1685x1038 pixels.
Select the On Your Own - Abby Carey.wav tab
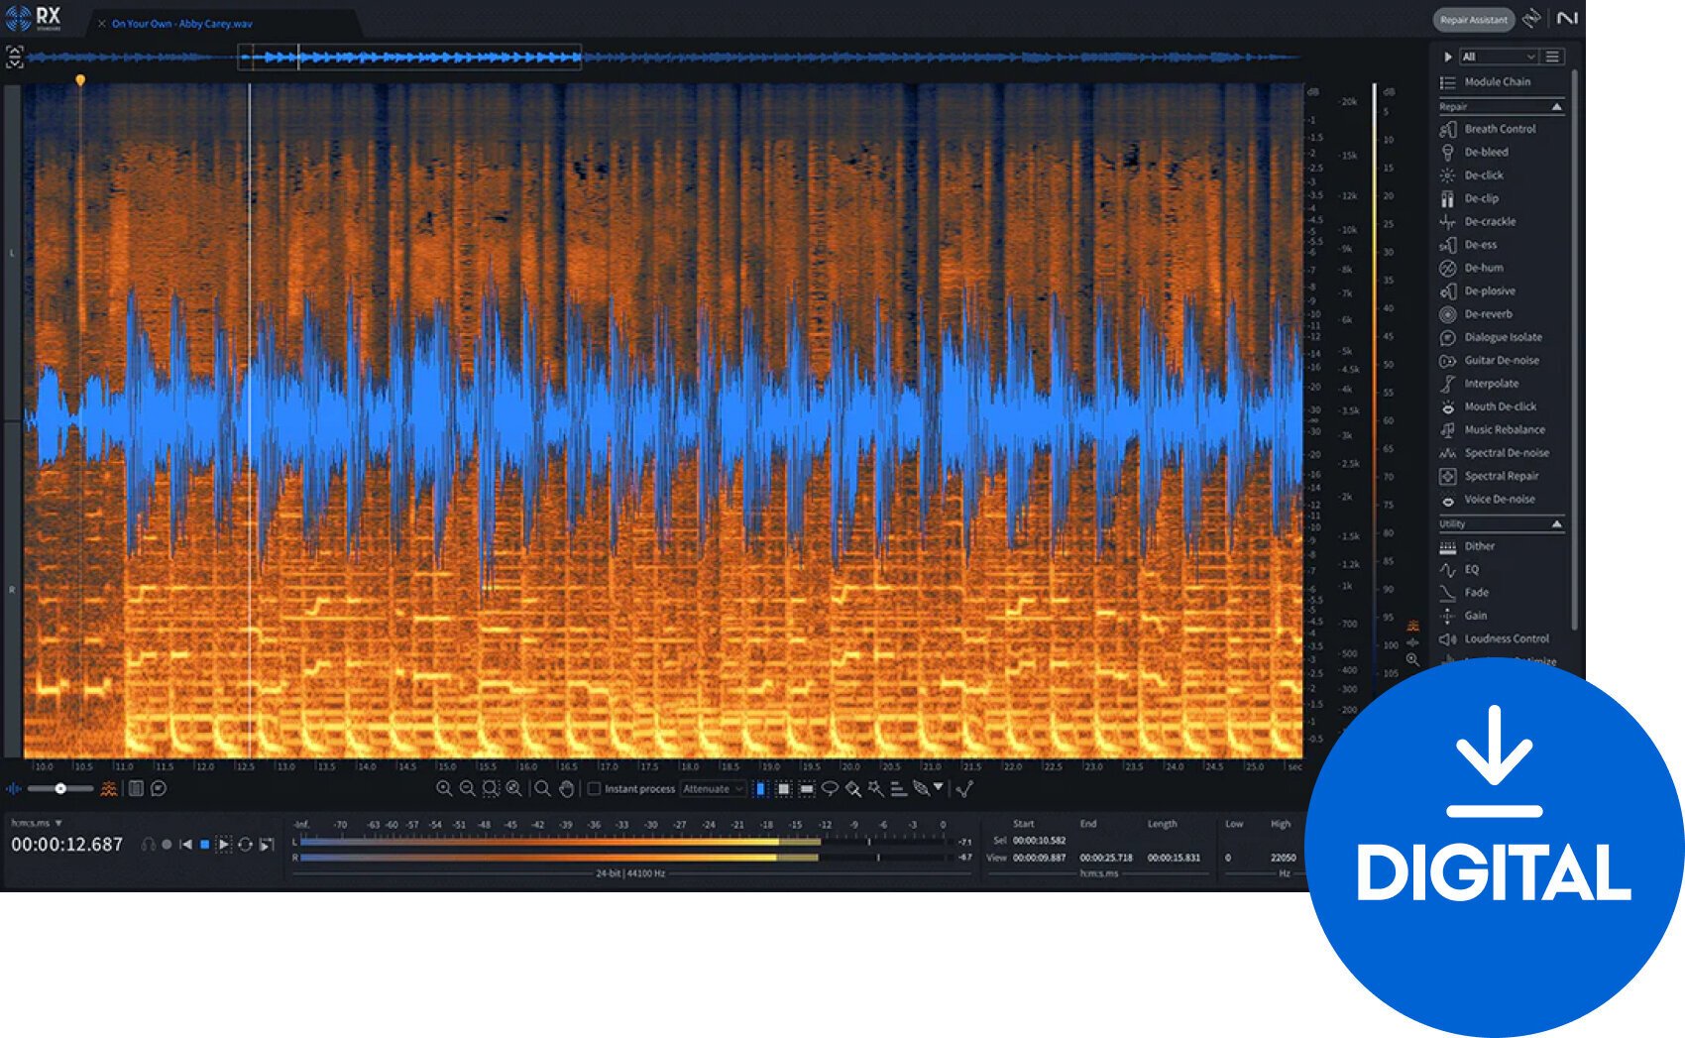tap(181, 24)
